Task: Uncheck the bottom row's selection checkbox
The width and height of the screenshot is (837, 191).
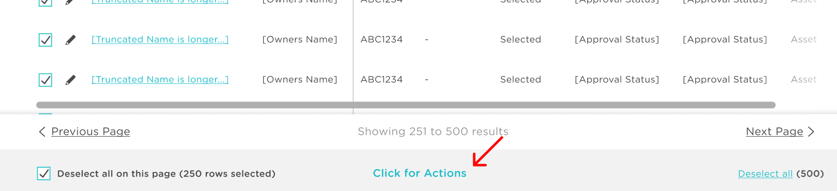Action: coord(45,80)
